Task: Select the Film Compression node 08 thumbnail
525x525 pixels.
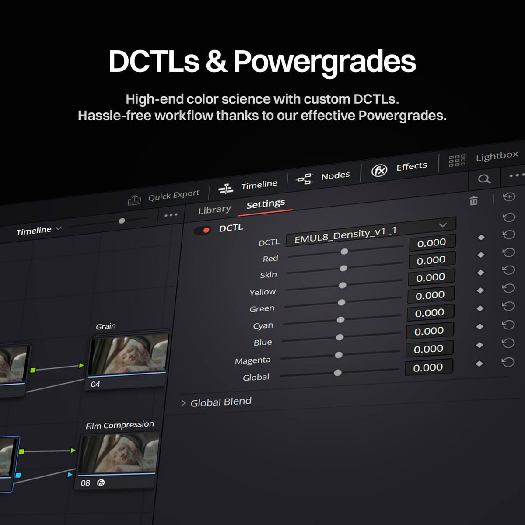Action: [118, 453]
